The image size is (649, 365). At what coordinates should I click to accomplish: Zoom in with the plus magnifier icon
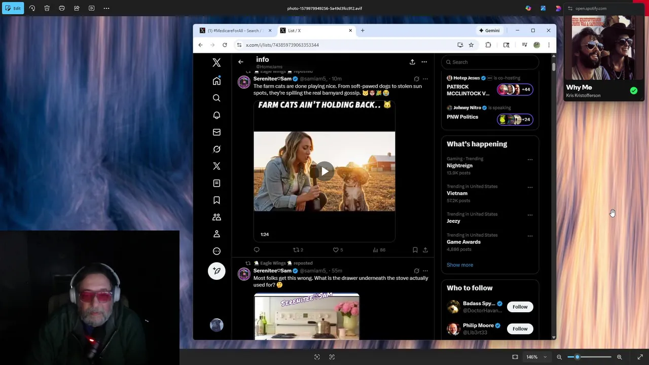click(x=619, y=357)
